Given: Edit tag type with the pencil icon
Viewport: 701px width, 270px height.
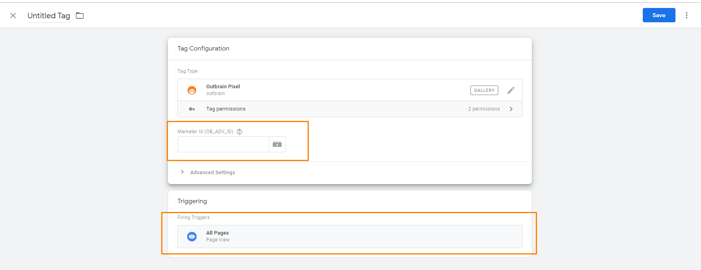Looking at the screenshot, I should (x=511, y=90).
